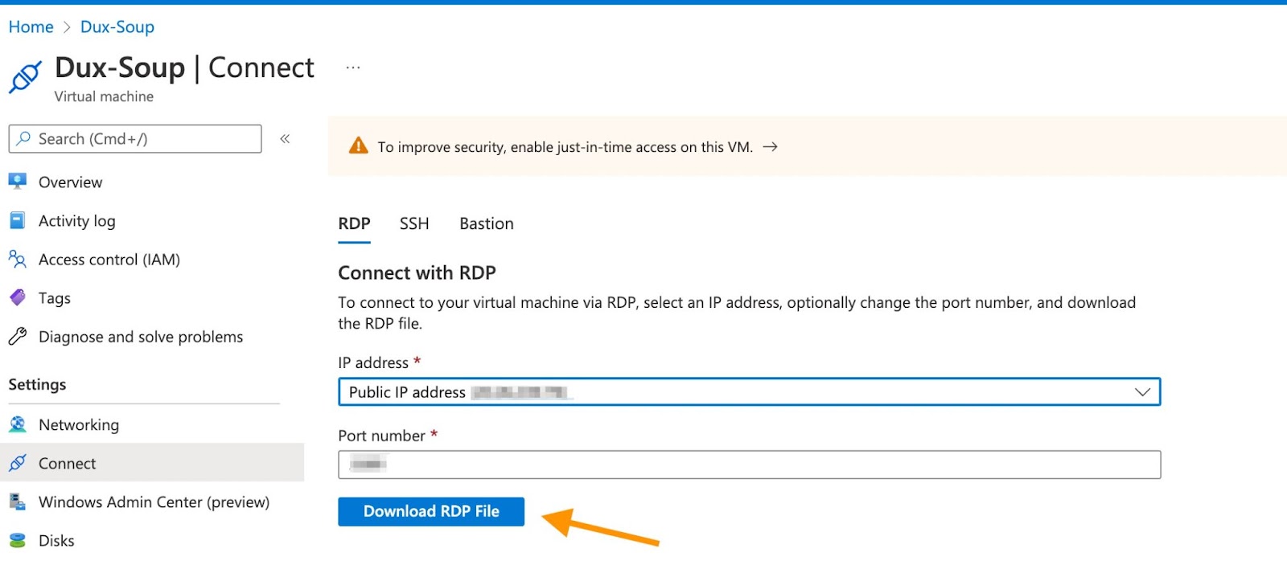This screenshot has width=1287, height=561.
Task: Click the purple Tags icon
Action: 18,297
